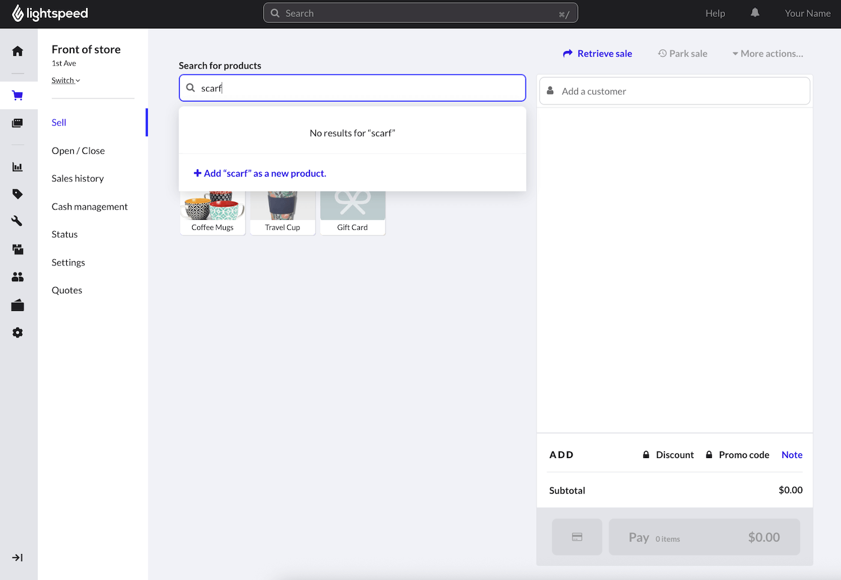The image size is (841, 580).
Task: Select the Coffee Mugs product tile
Action: tap(213, 213)
